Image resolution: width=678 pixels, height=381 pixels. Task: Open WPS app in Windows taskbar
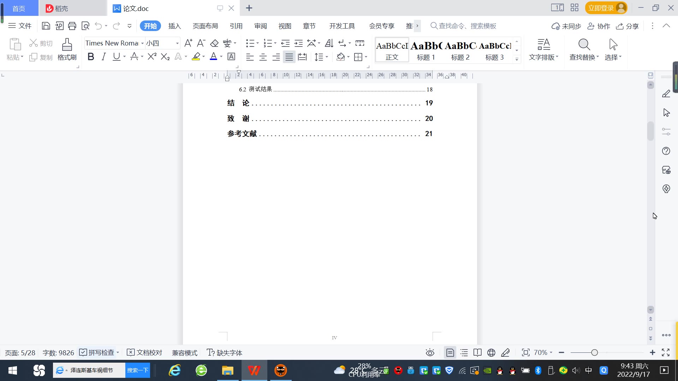click(x=254, y=370)
